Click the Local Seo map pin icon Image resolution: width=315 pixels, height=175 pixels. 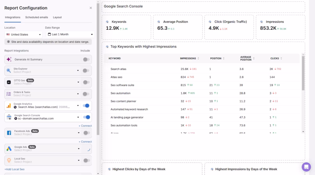click(x=9, y=160)
